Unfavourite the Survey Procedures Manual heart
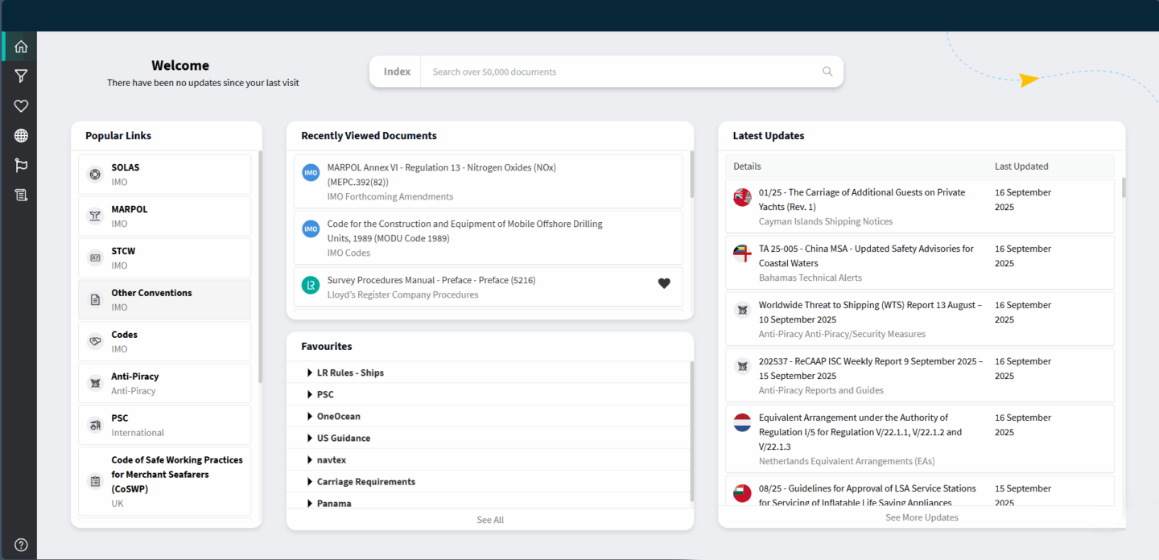1159x560 pixels. pyautogui.click(x=663, y=283)
